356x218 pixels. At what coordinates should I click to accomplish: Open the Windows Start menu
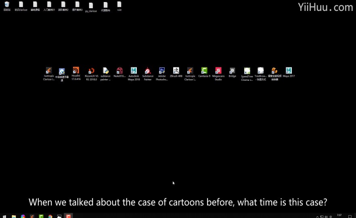[4, 216]
